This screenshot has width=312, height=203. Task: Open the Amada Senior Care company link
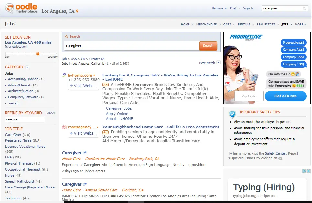(x=101, y=190)
